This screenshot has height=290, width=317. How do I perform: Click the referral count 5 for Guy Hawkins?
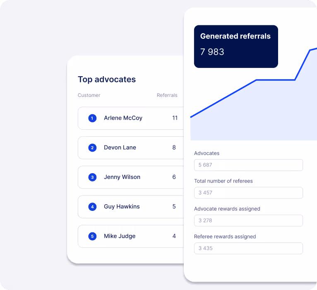174,207
